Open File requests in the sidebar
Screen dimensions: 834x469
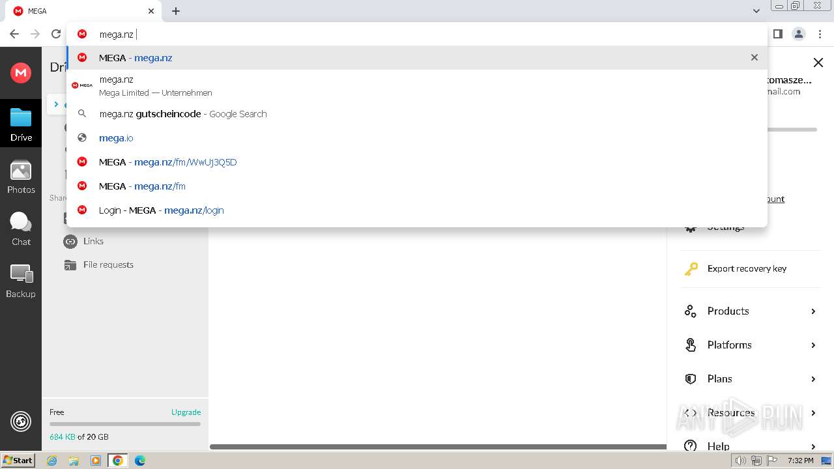pyautogui.click(x=108, y=264)
